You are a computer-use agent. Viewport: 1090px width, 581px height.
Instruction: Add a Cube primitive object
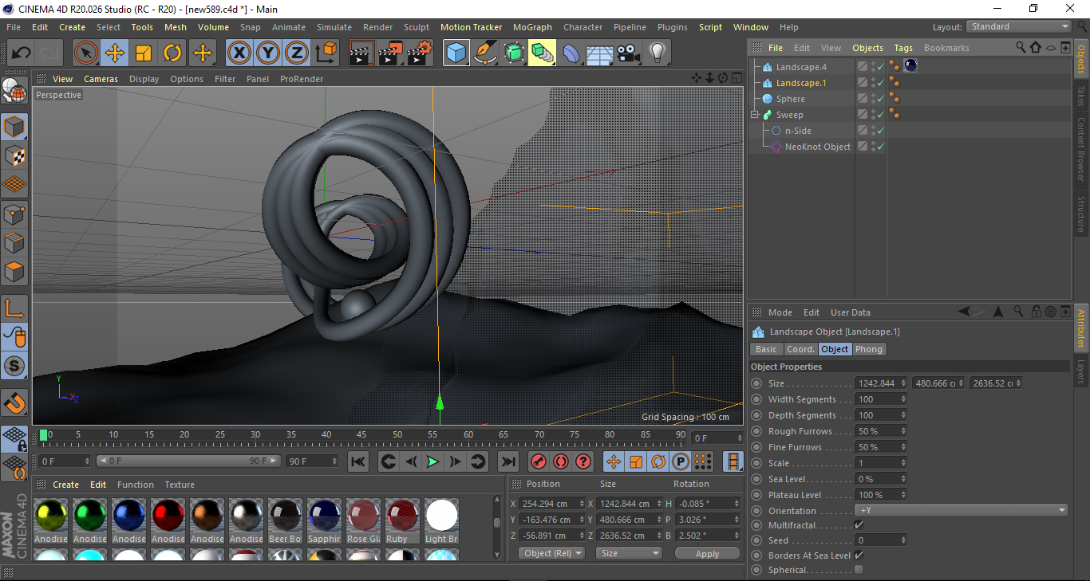point(456,53)
